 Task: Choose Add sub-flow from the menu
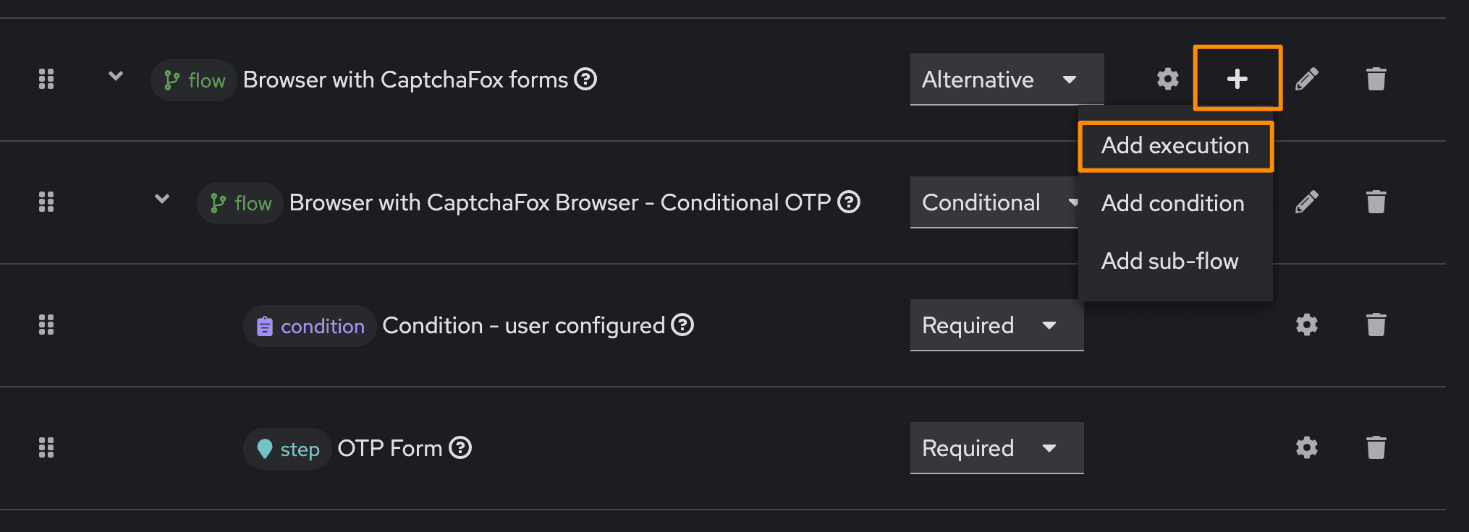pyautogui.click(x=1169, y=261)
